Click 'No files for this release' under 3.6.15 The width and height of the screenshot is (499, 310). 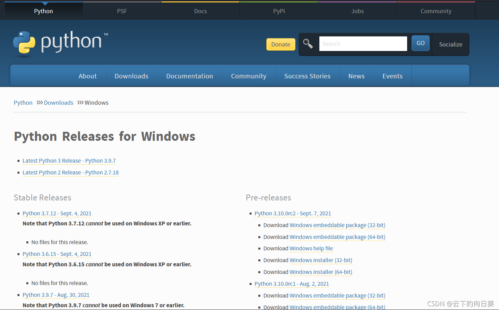60,283
